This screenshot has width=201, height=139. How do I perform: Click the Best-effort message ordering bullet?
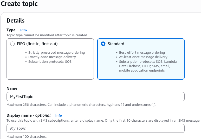coord(142,53)
